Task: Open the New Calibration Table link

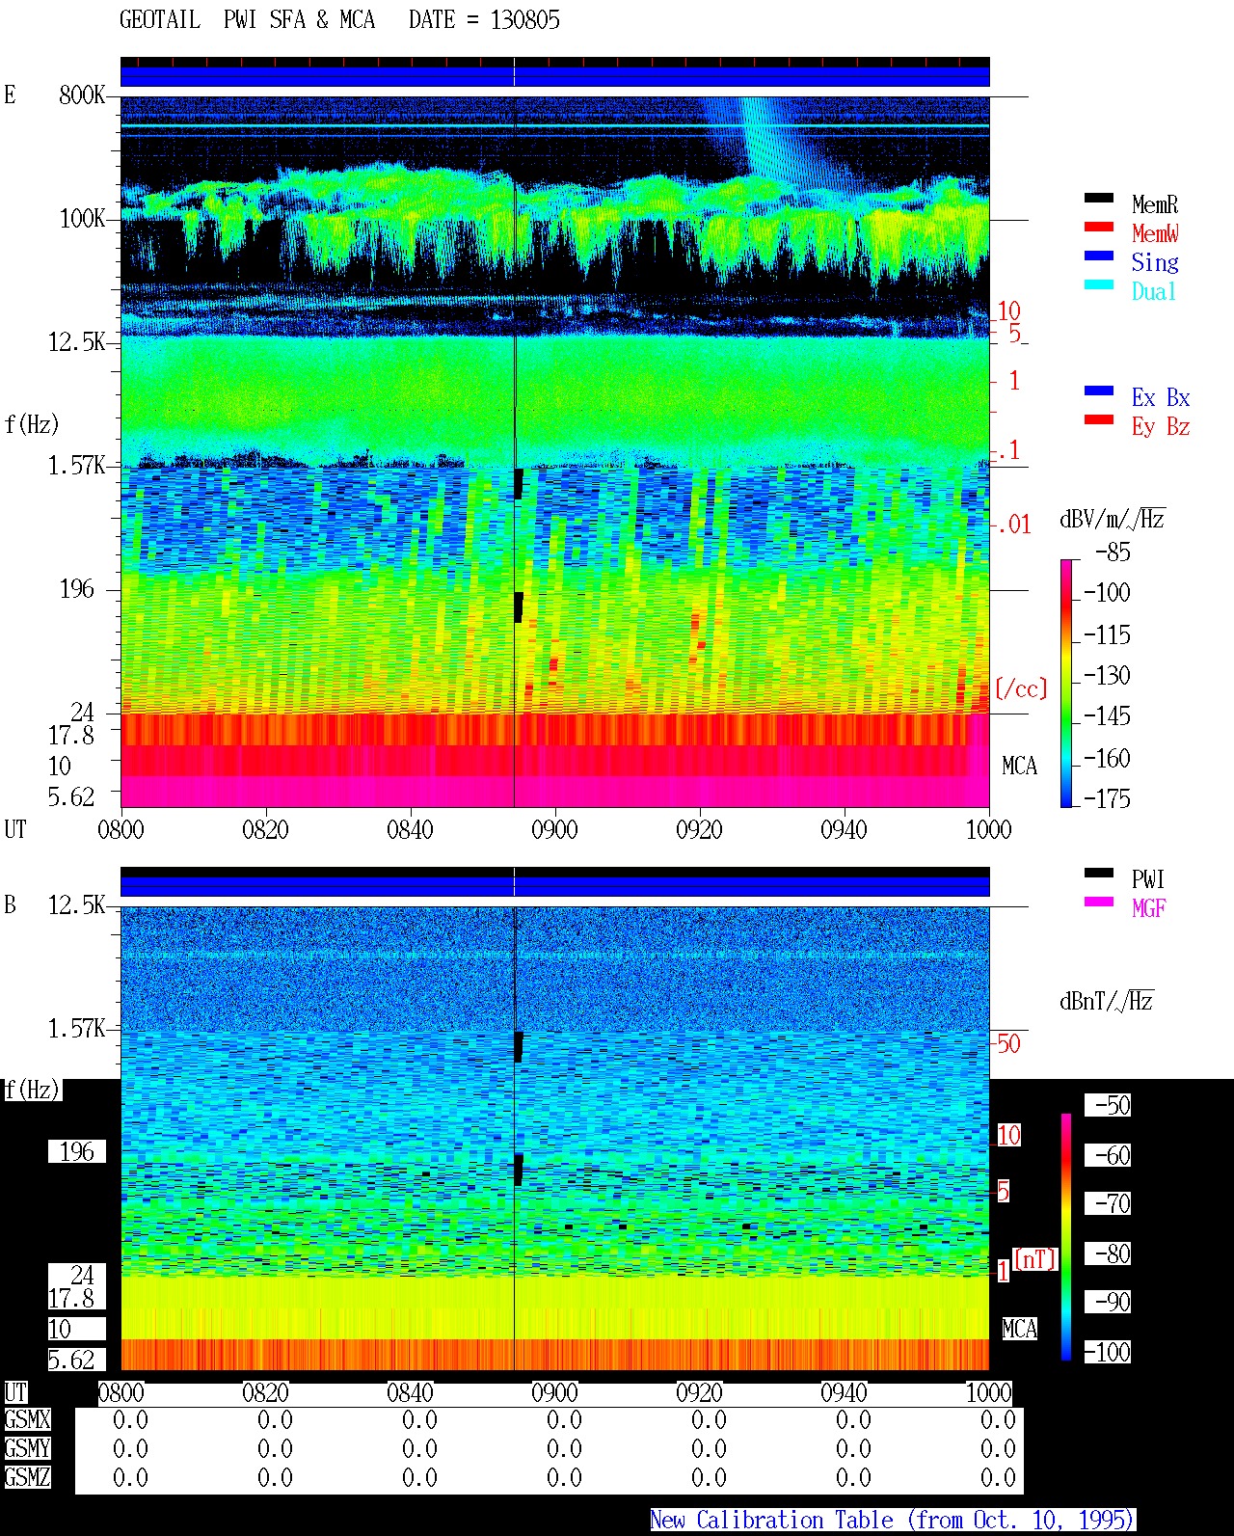Action: [893, 1521]
